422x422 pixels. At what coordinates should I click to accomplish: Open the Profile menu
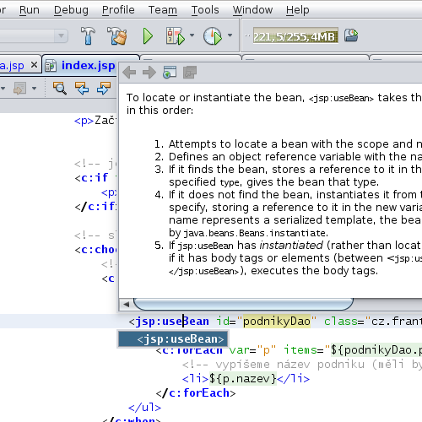(x=118, y=10)
